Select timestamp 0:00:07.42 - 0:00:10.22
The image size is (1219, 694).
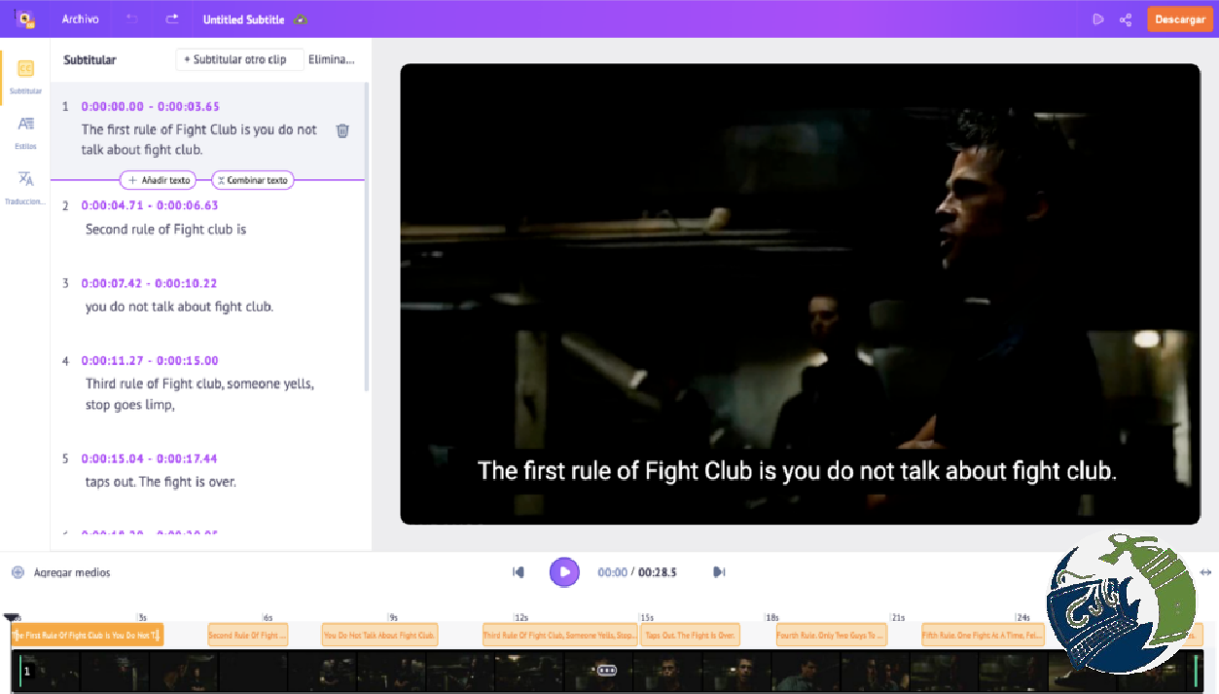149,283
